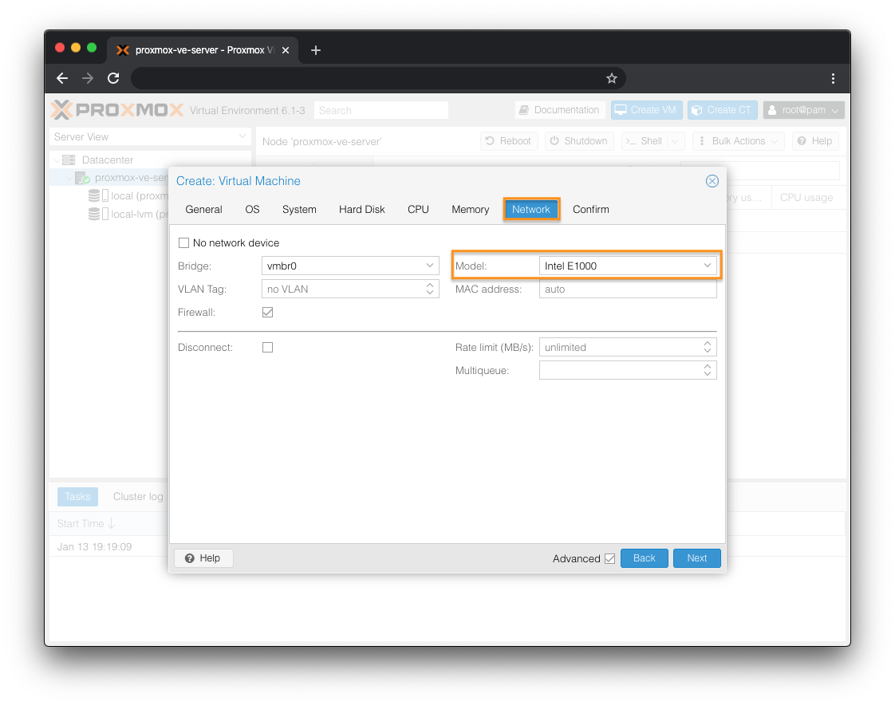Click the Next button
The width and height of the screenshot is (895, 705).
697,558
